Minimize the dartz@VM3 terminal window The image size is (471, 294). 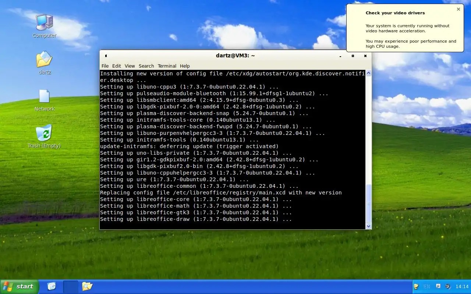pyautogui.click(x=340, y=56)
